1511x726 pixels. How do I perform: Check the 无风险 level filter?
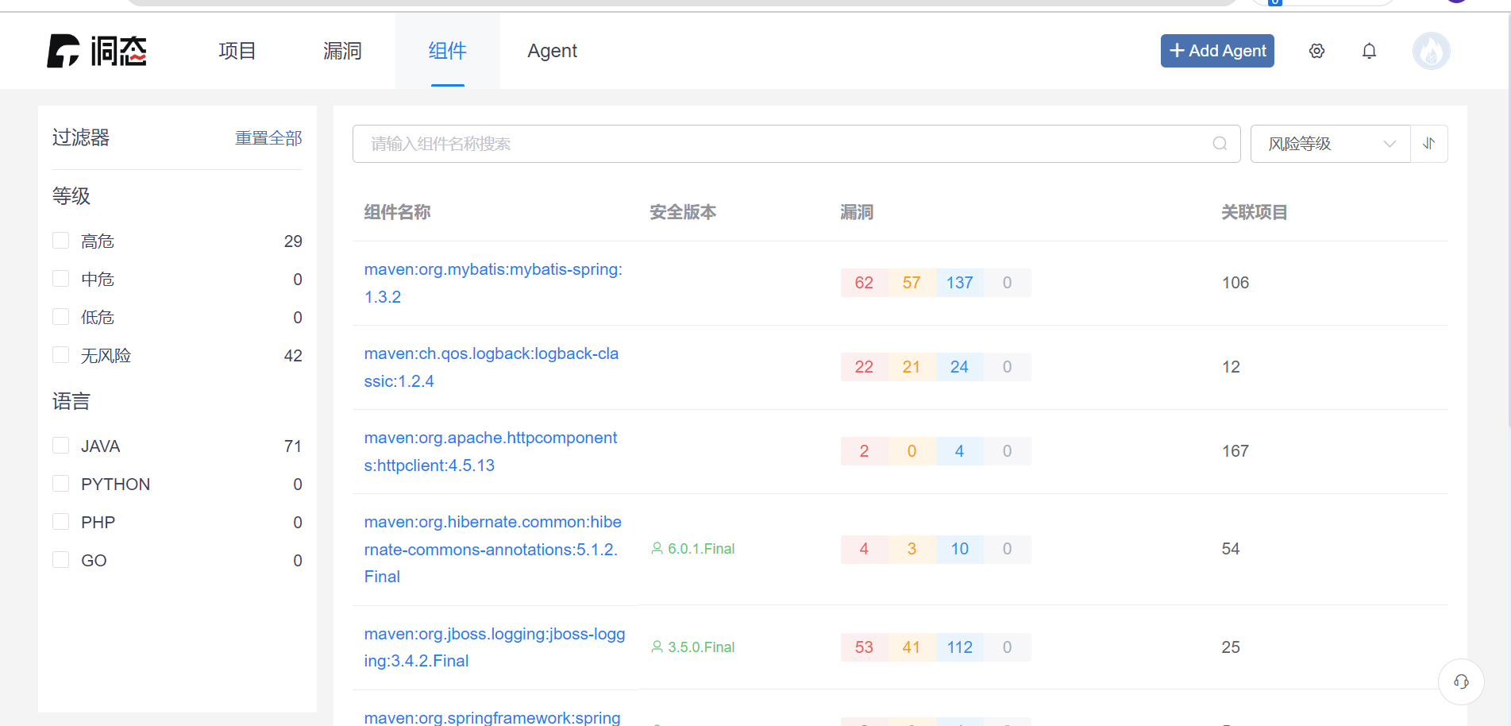[60, 355]
